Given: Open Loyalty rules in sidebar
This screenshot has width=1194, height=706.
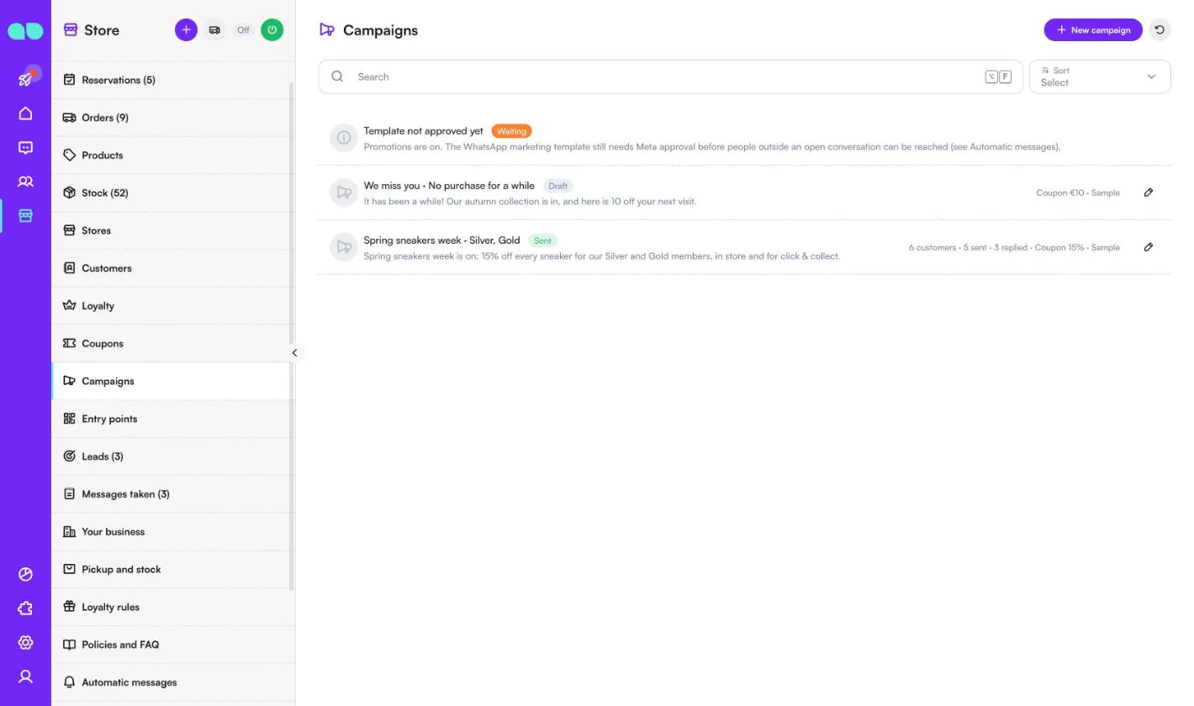Looking at the screenshot, I should tap(172, 607).
